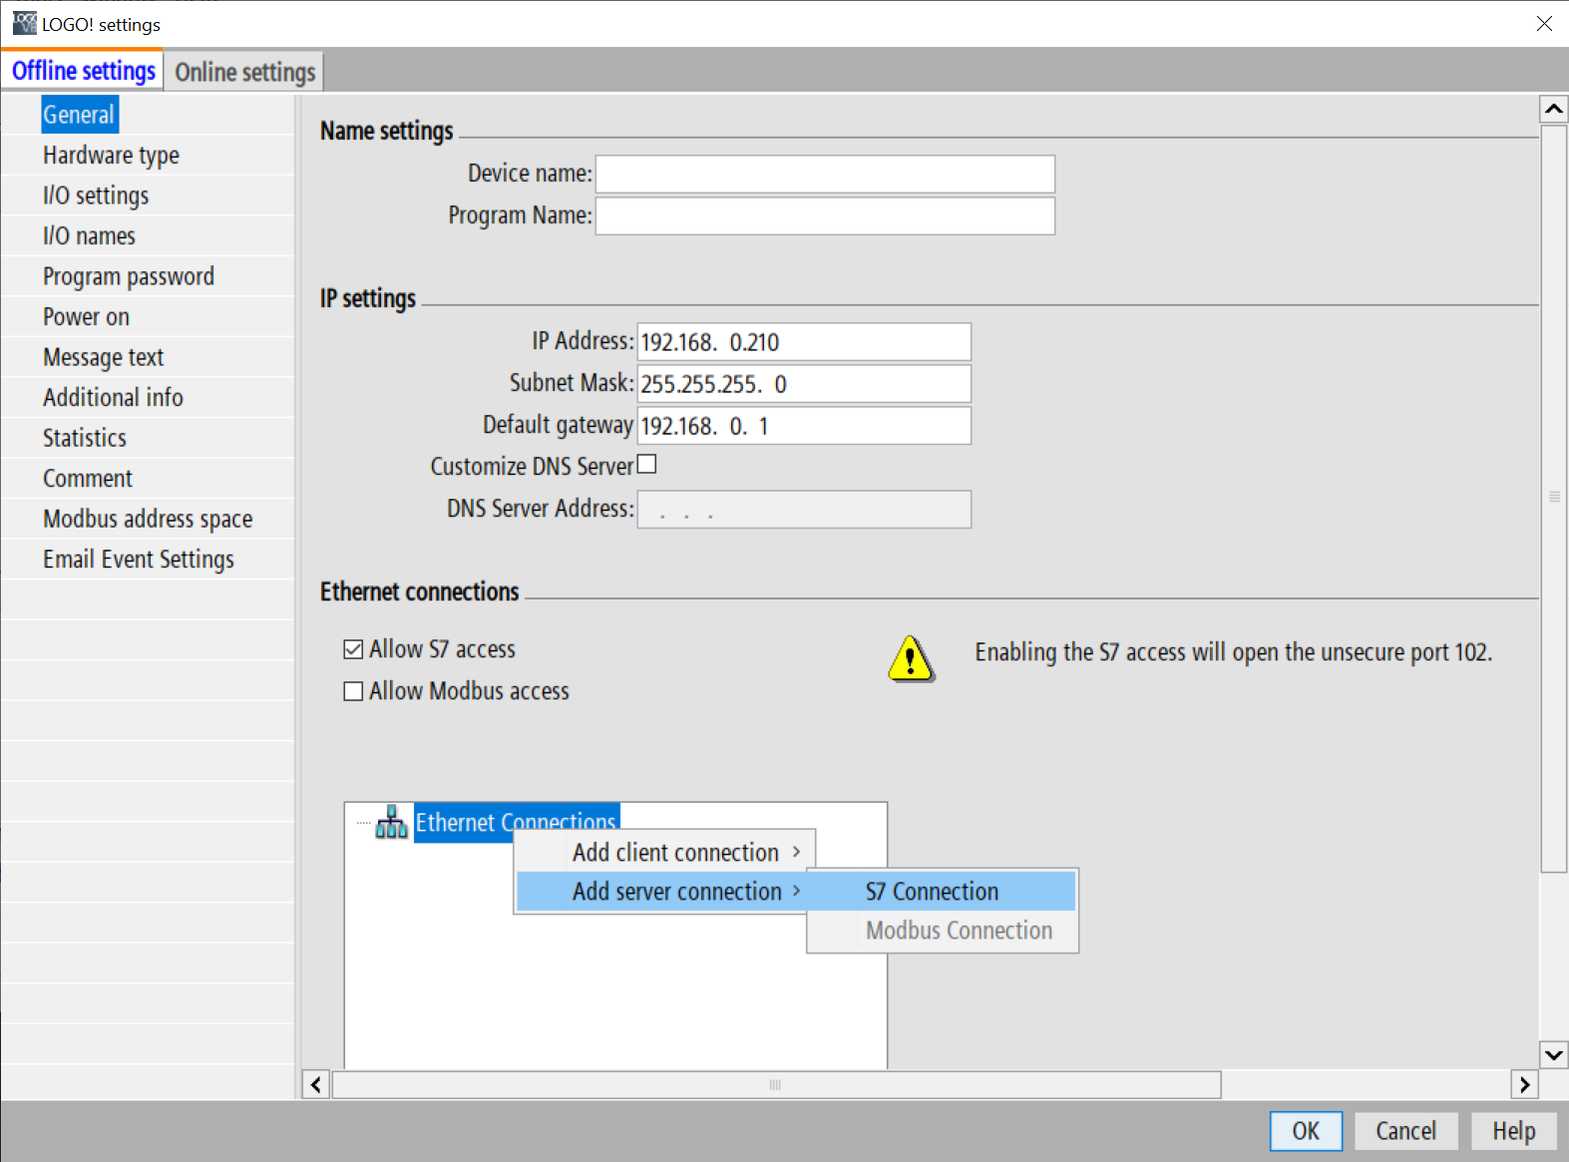Click the Default gateway field
Image resolution: width=1569 pixels, height=1162 pixels.
click(x=804, y=425)
